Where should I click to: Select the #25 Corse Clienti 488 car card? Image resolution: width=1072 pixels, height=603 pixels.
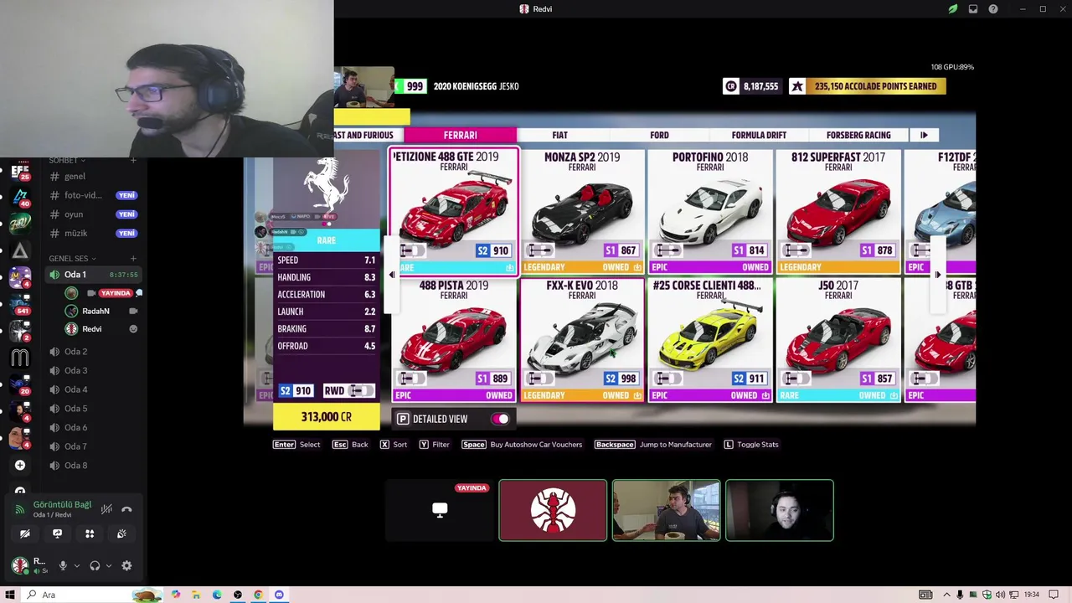(710, 340)
